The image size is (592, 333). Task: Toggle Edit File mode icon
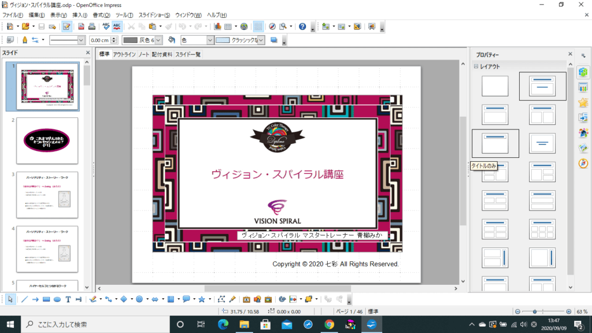click(x=66, y=27)
